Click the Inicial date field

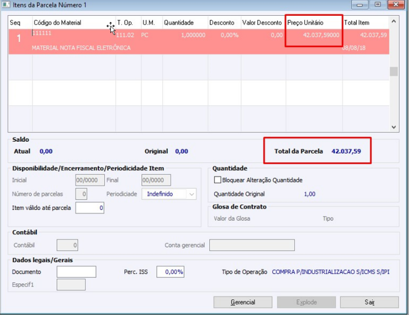click(90, 180)
